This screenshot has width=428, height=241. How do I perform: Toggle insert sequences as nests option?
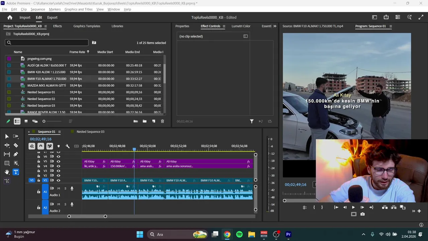[x=32, y=146]
